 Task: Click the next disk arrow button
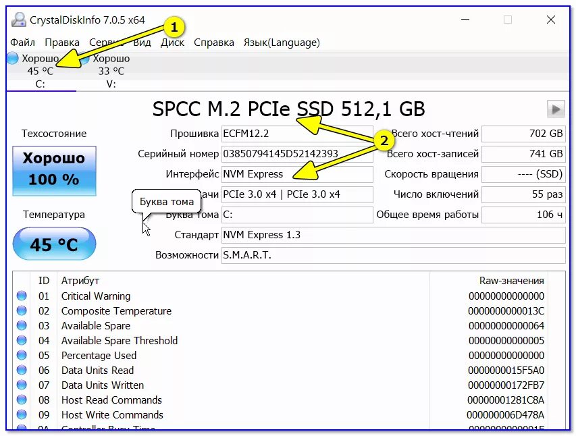(556, 109)
